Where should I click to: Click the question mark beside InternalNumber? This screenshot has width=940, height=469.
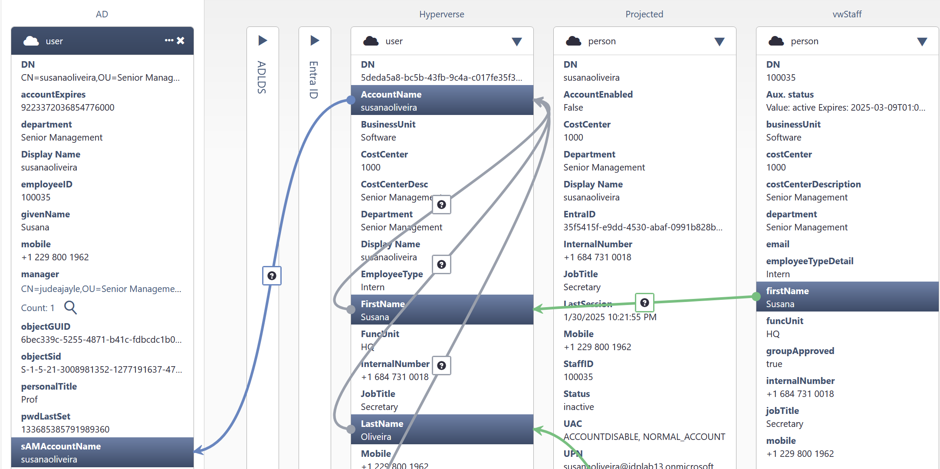(441, 365)
